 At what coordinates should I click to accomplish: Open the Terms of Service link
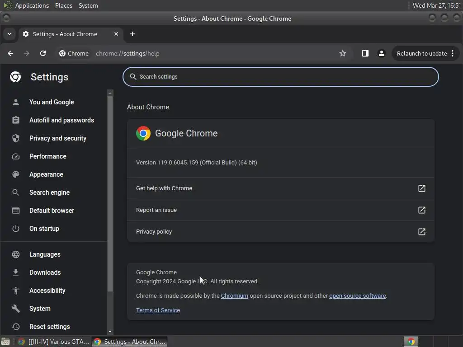click(158, 310)
